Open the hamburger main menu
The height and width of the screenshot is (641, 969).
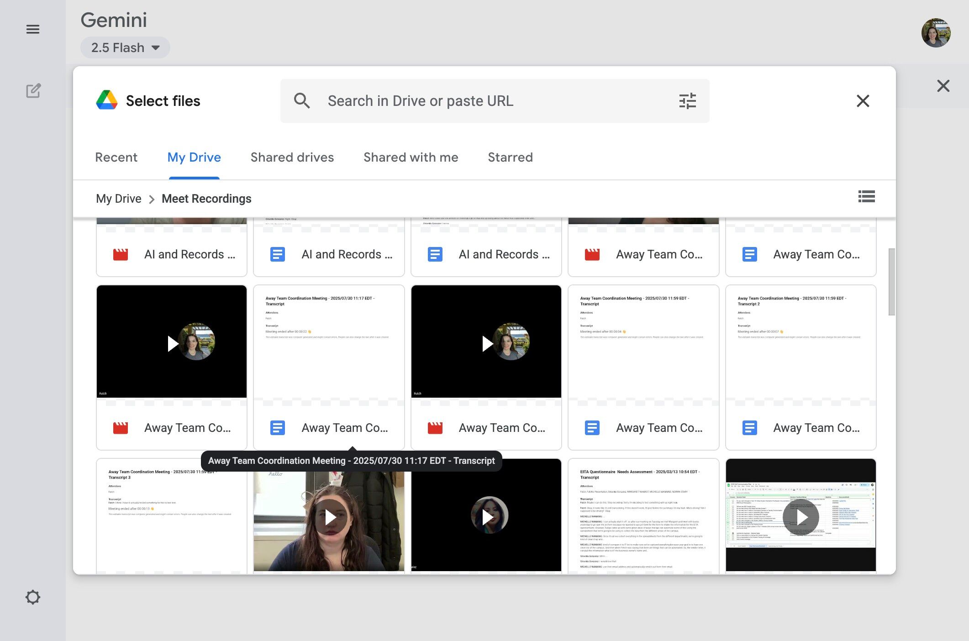(32, 30)
